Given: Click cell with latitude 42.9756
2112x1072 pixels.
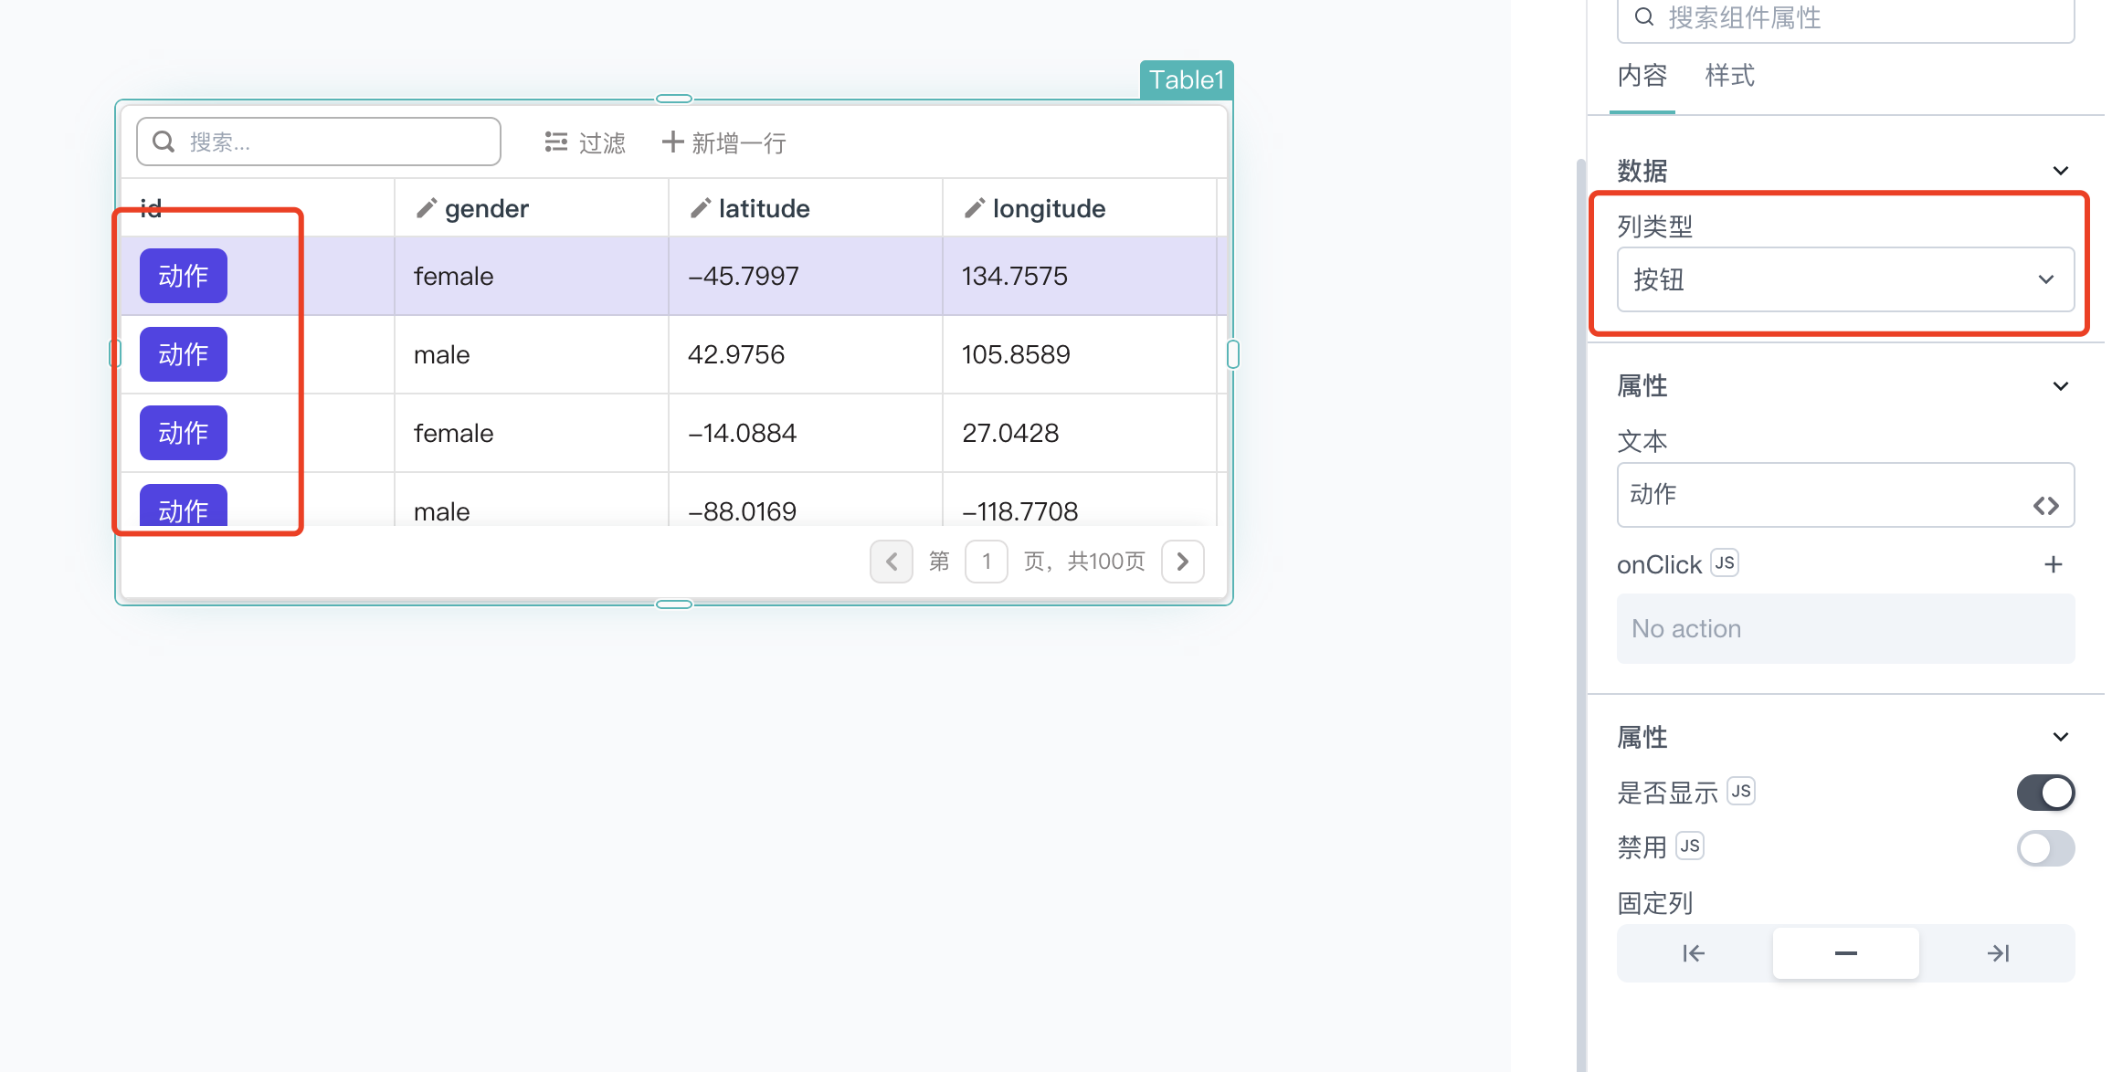Looking at the screenshot, I should pyautogui.click(x=806, y=354).
